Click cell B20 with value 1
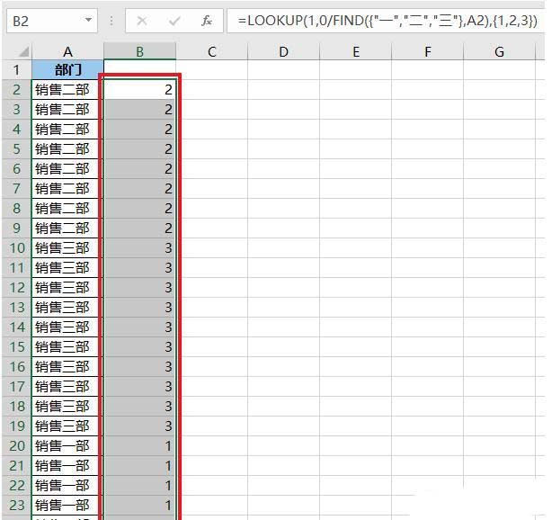 click(139, 445)
